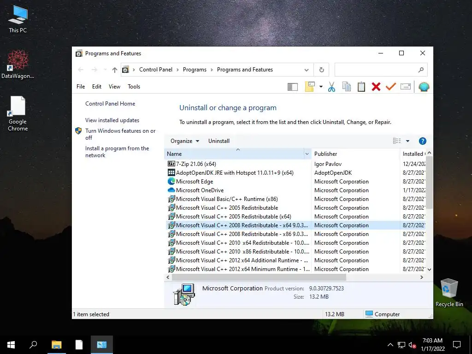Viewport: 472px width, 354px height.
Task: Click View installed updates link
Action: pos(112,120)
